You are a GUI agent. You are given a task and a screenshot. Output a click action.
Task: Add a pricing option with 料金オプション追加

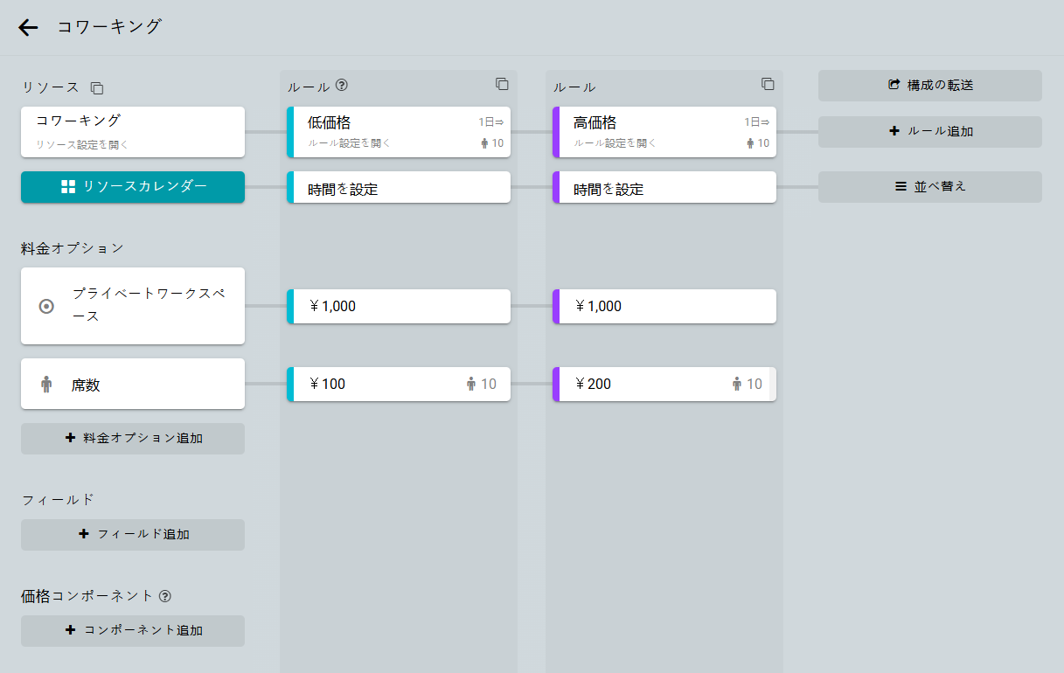click(133, 439)
